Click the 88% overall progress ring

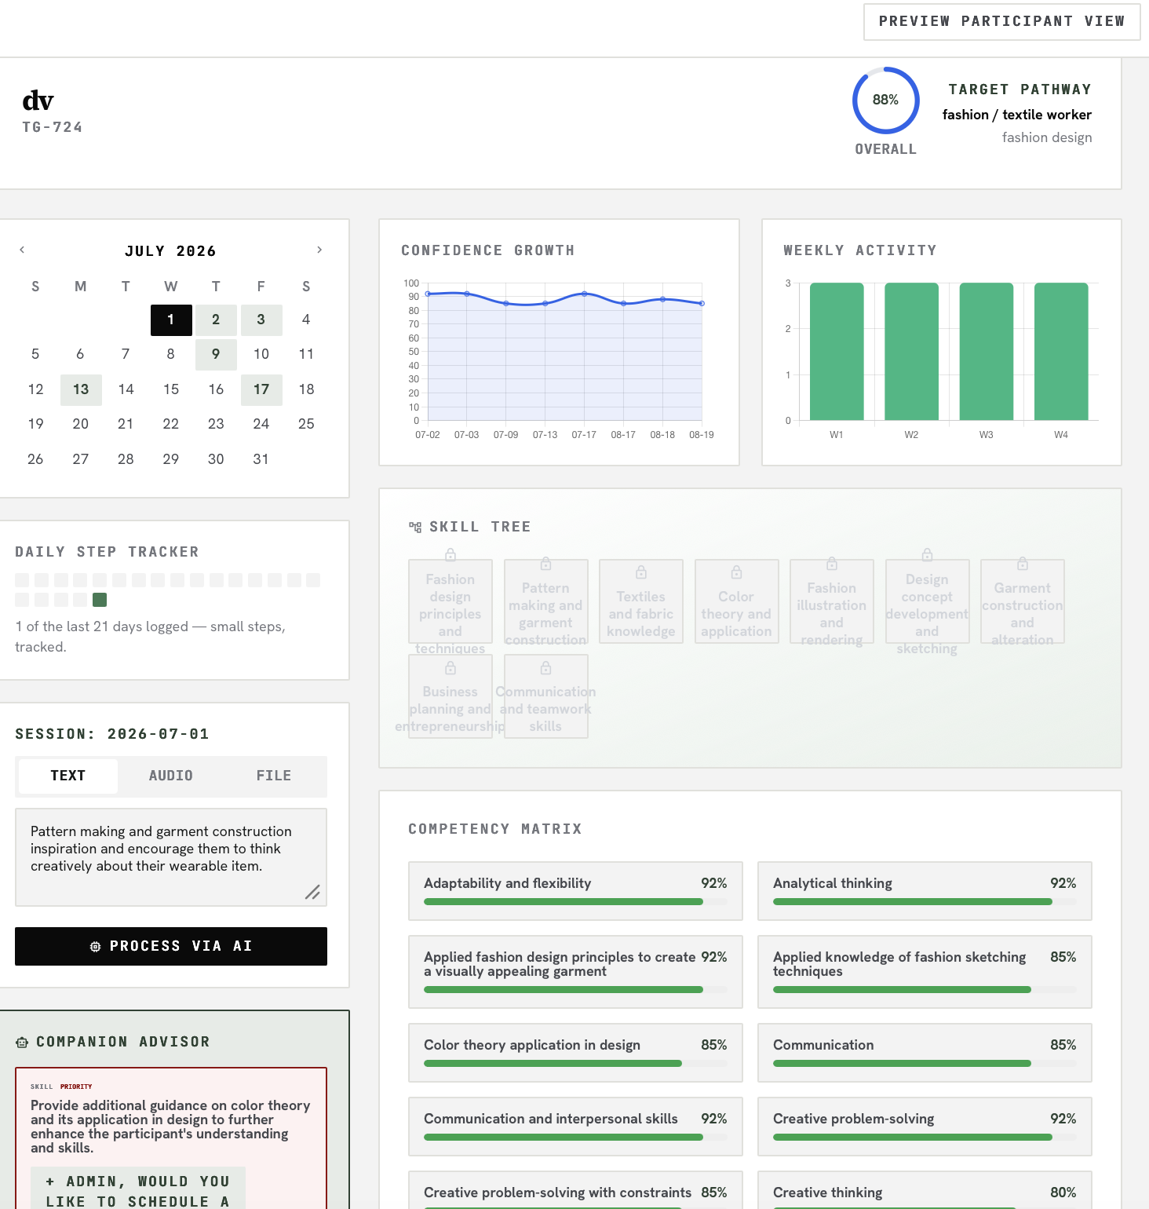click(x=885, y=100)
